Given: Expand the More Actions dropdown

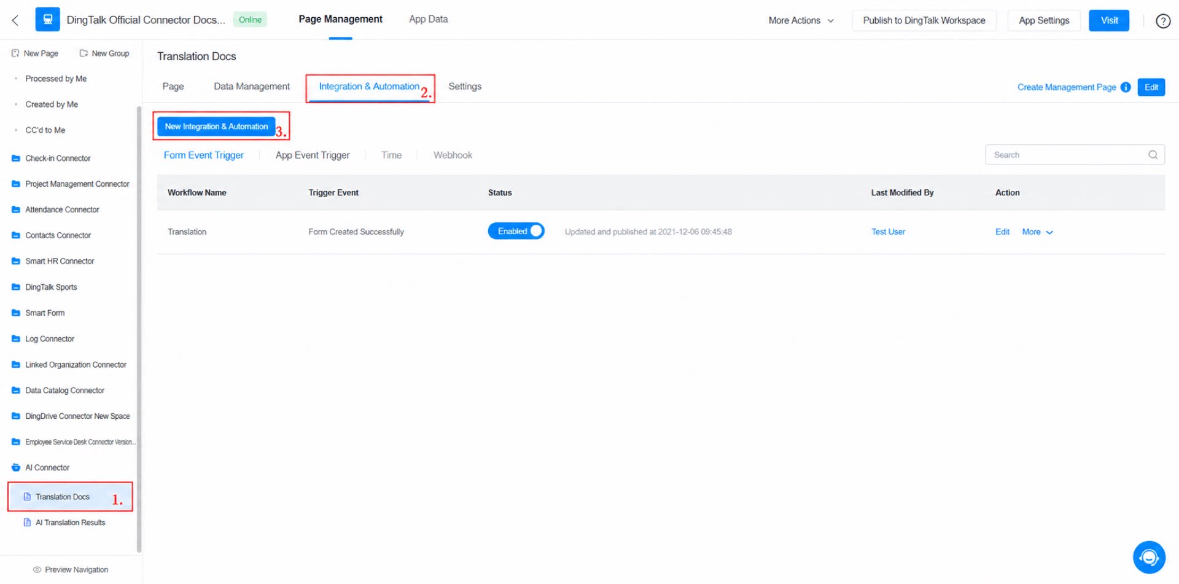Looking at the screenshot, I should [x=801, y=20].
